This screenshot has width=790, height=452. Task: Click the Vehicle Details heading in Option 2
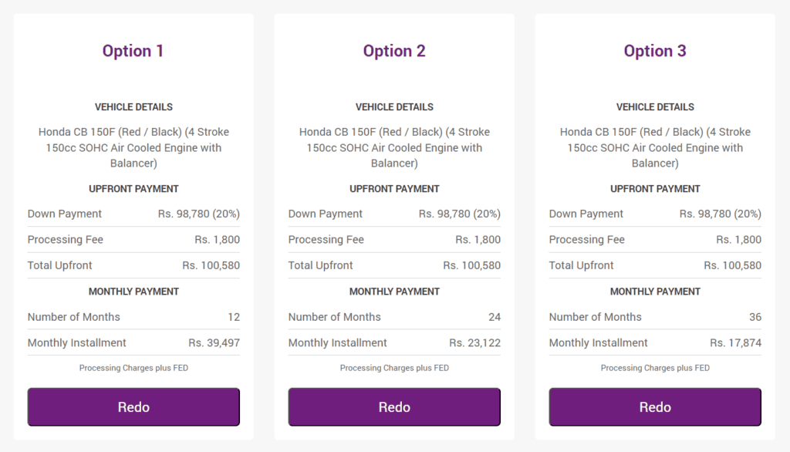[x=394, y=106]
